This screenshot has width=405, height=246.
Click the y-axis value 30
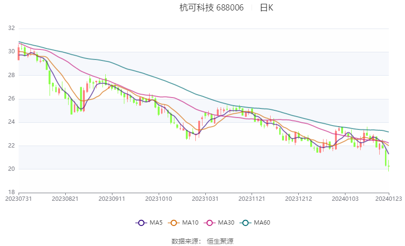(11, 51)
